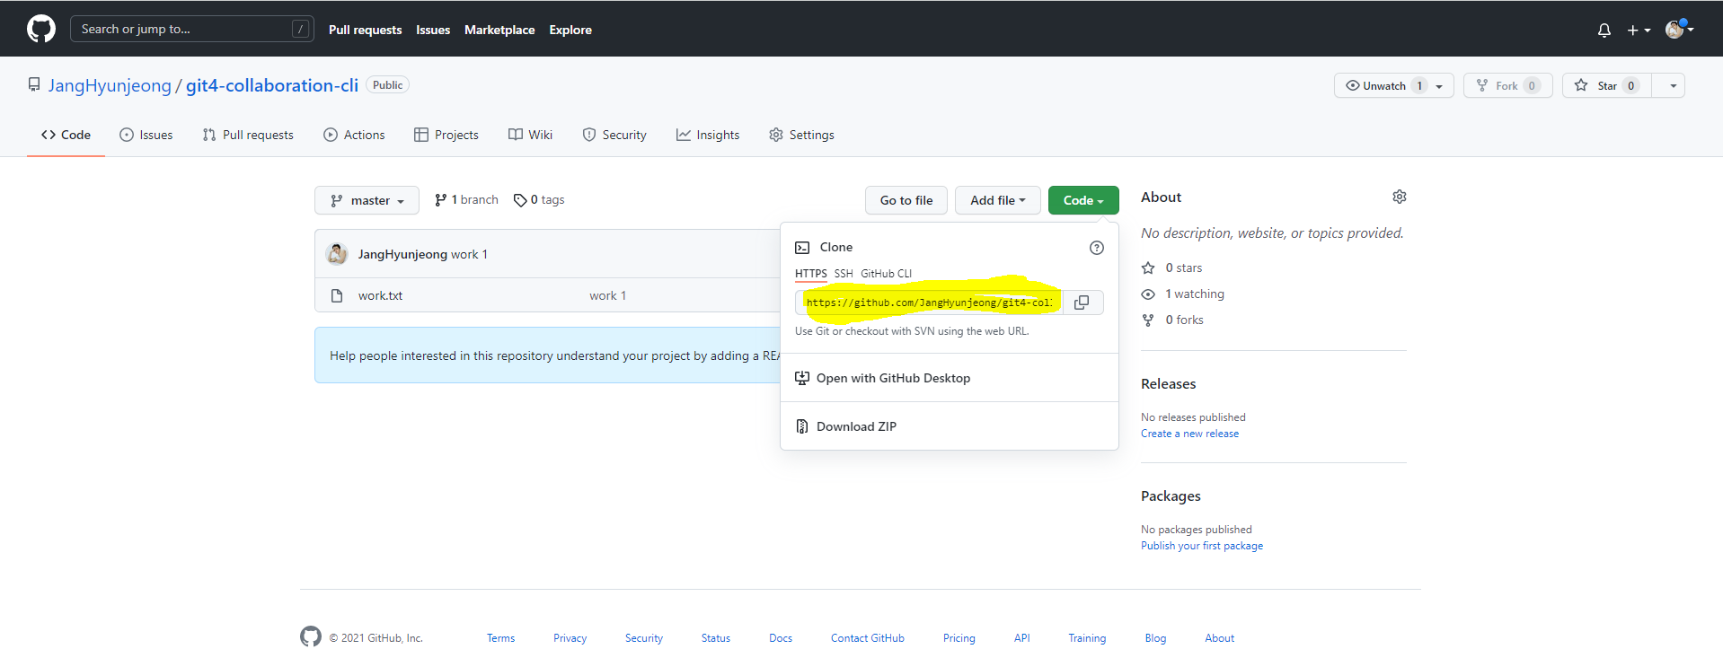The height and width of the screenshot is (649, 1723).
Task: Click the work.txt file icon
Action: (x=337, y=295)
